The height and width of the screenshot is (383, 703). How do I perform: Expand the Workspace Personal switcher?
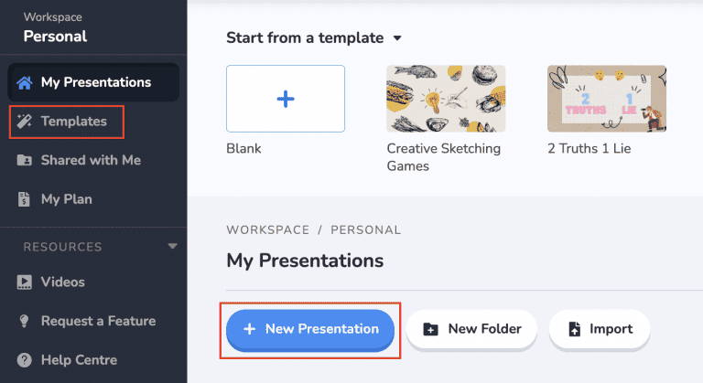(x=55, y=28)
